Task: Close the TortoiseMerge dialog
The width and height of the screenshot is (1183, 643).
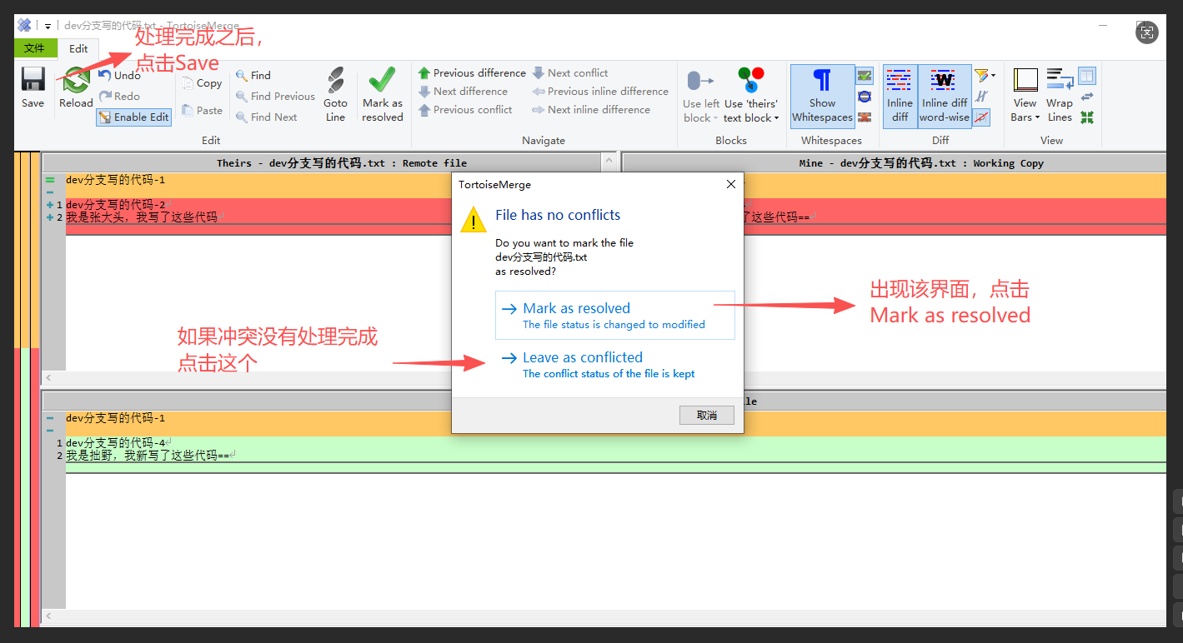Action: (731, 184)
